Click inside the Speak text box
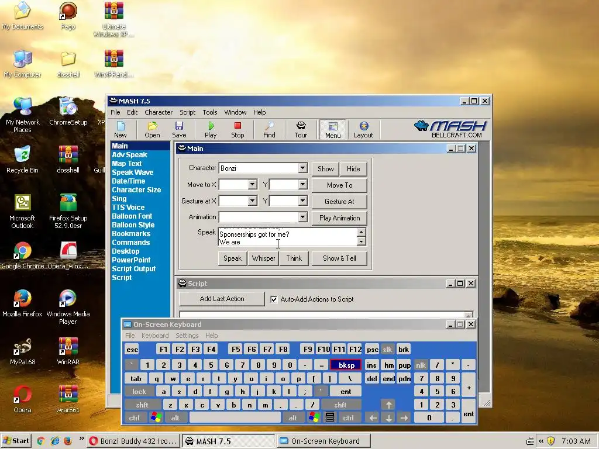Viewport: 599px width, 449px height. point(287,237)
